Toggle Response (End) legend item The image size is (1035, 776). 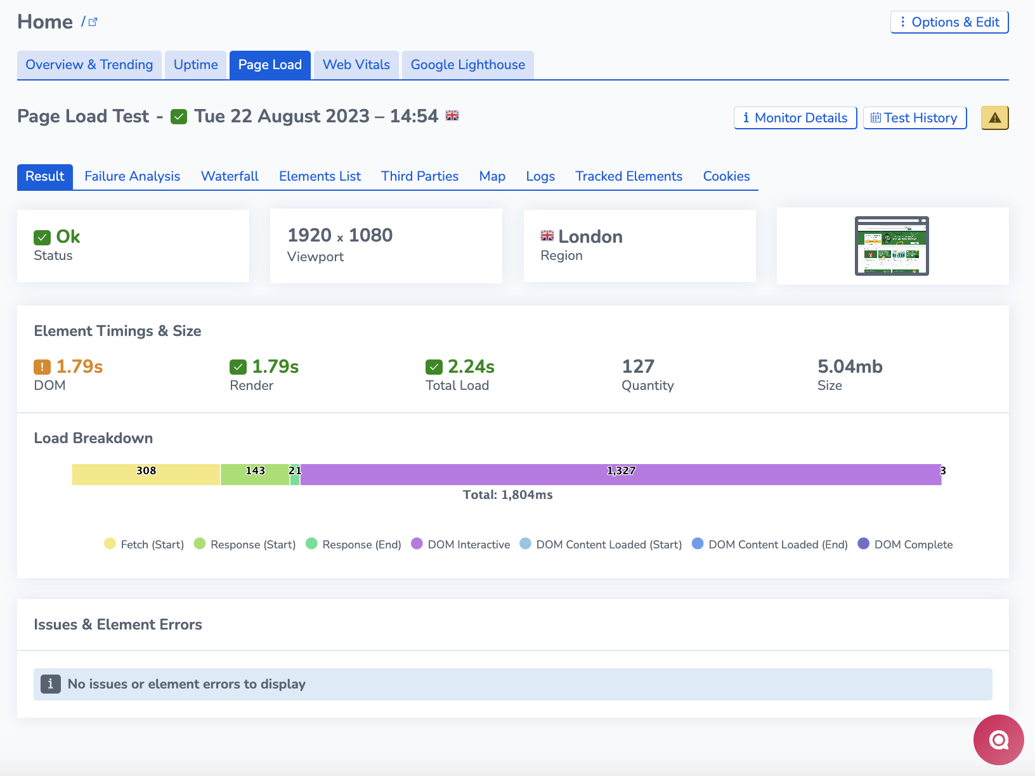click(x=353, y=544)
